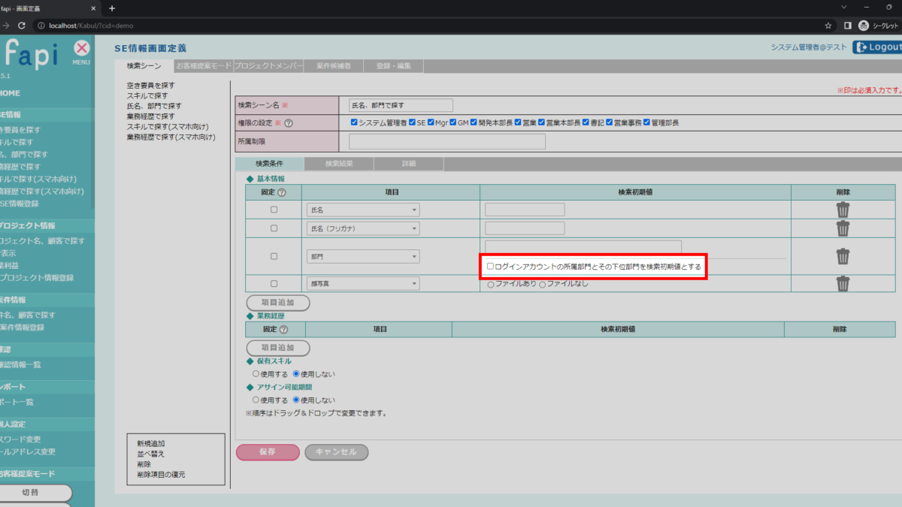Click help icon beside 固定 in 基本情報 table
Viewport: 902px width, 507px height.
point(282,192)
